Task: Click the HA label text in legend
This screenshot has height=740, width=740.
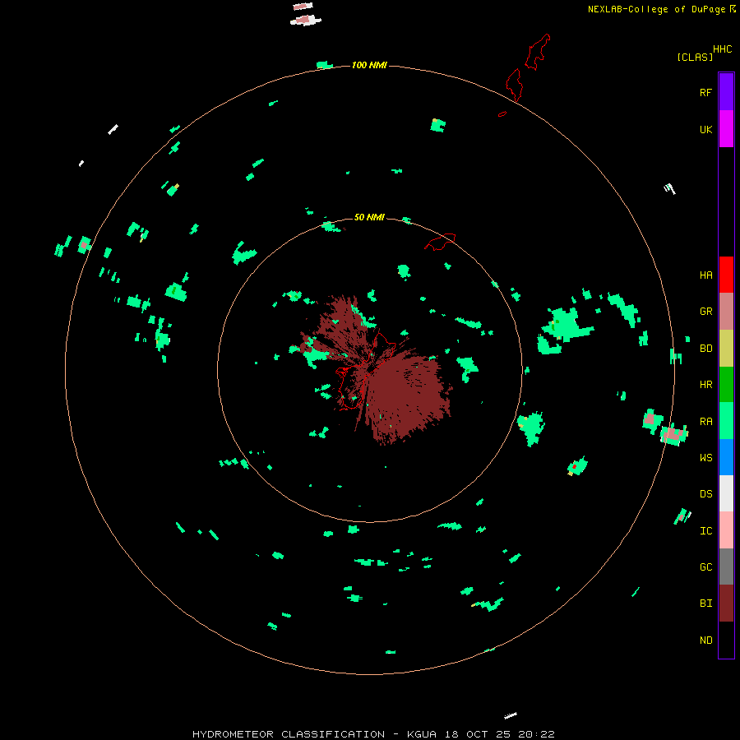Action: coord(705,275)
